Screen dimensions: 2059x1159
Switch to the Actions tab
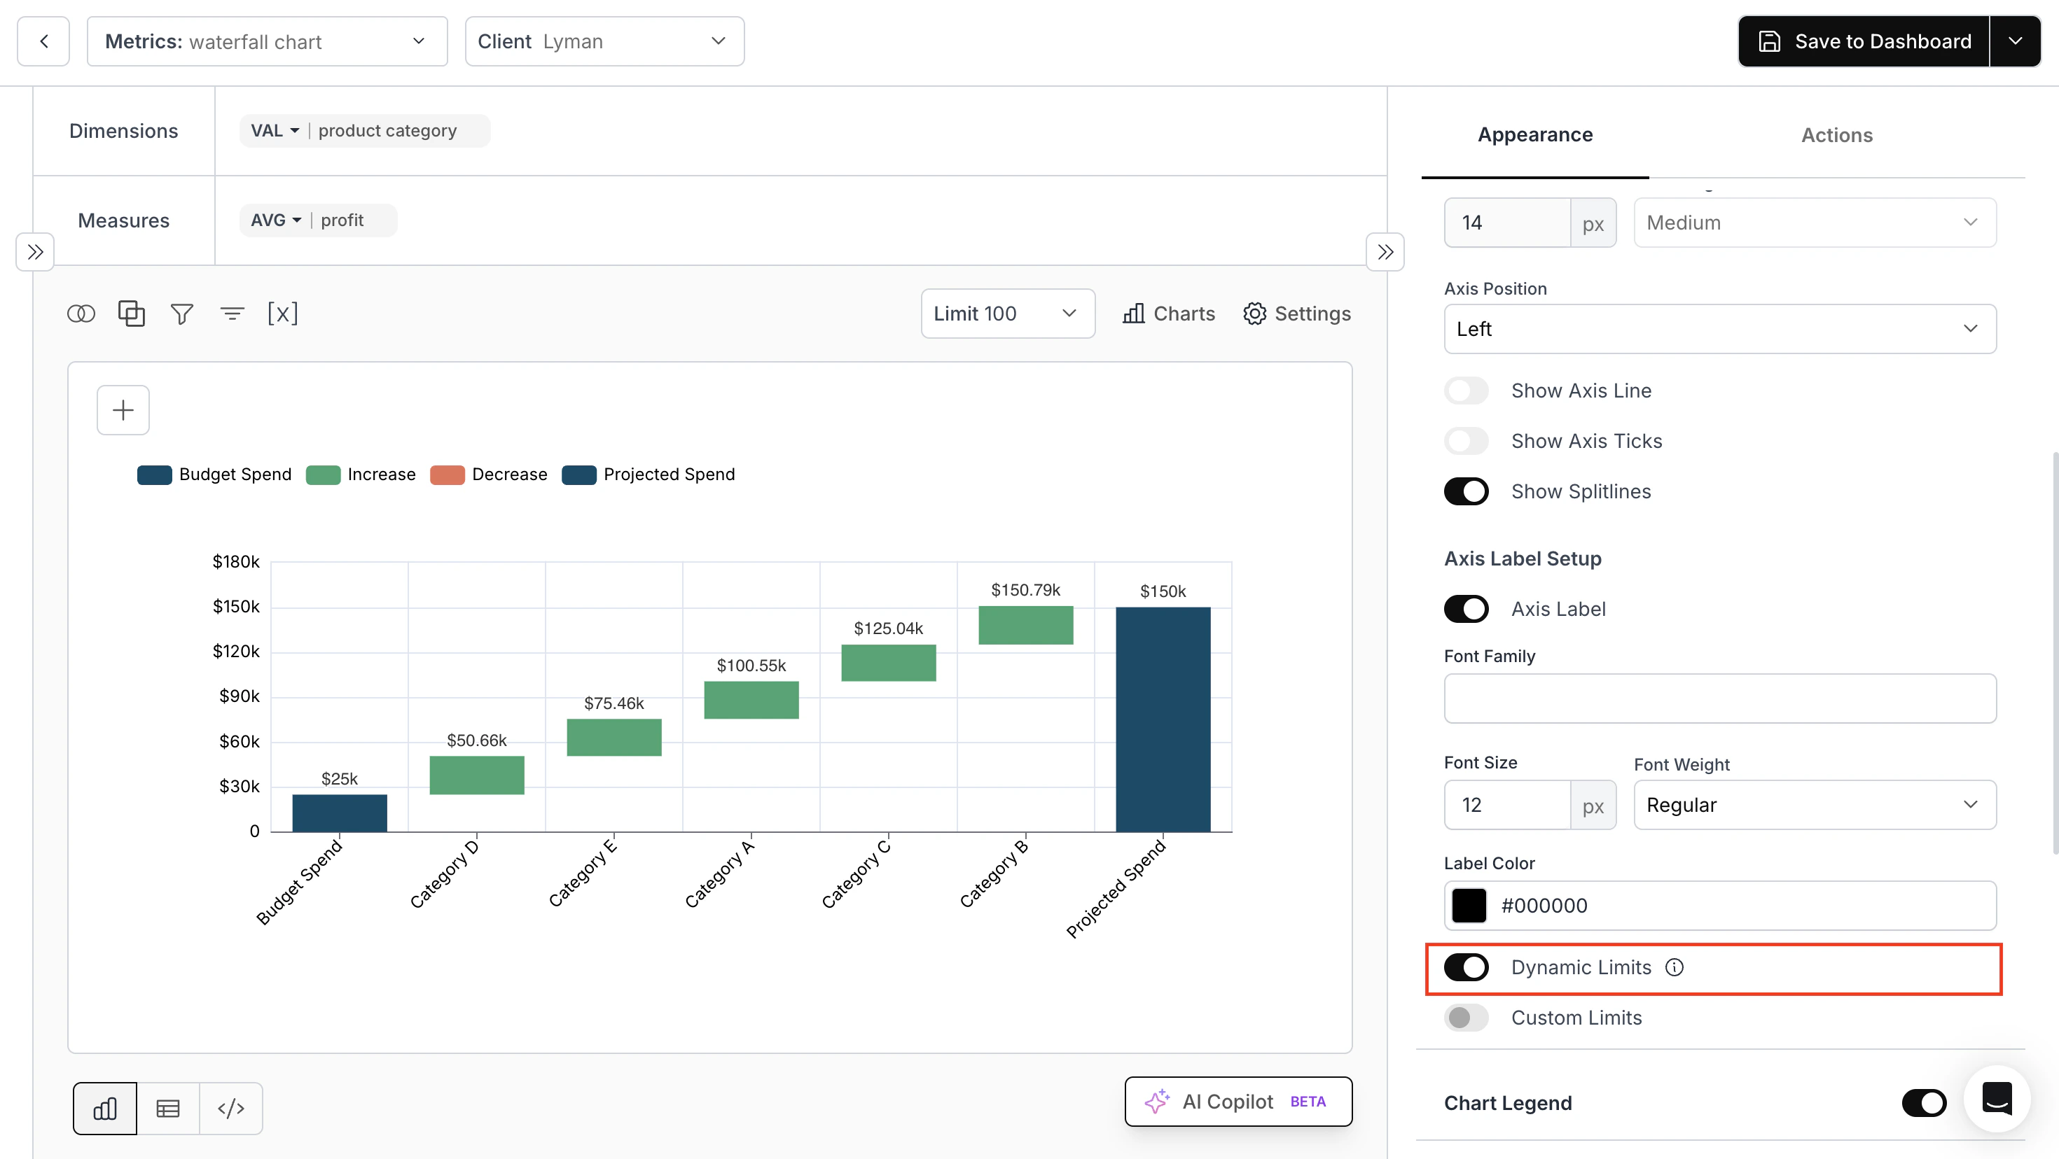[1836, 134]
